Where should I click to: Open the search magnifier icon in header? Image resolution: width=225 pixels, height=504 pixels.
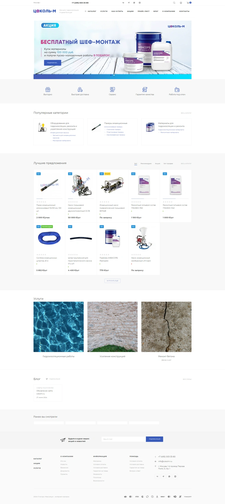[174, 3]
